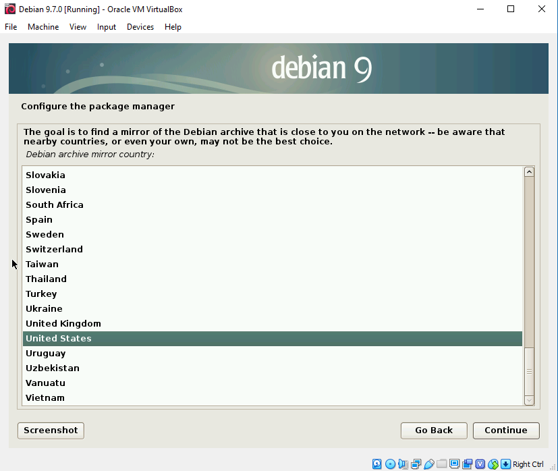Pick Thailand from the list
The width and height of the screenshot is (558, 471).
(273, 279)
